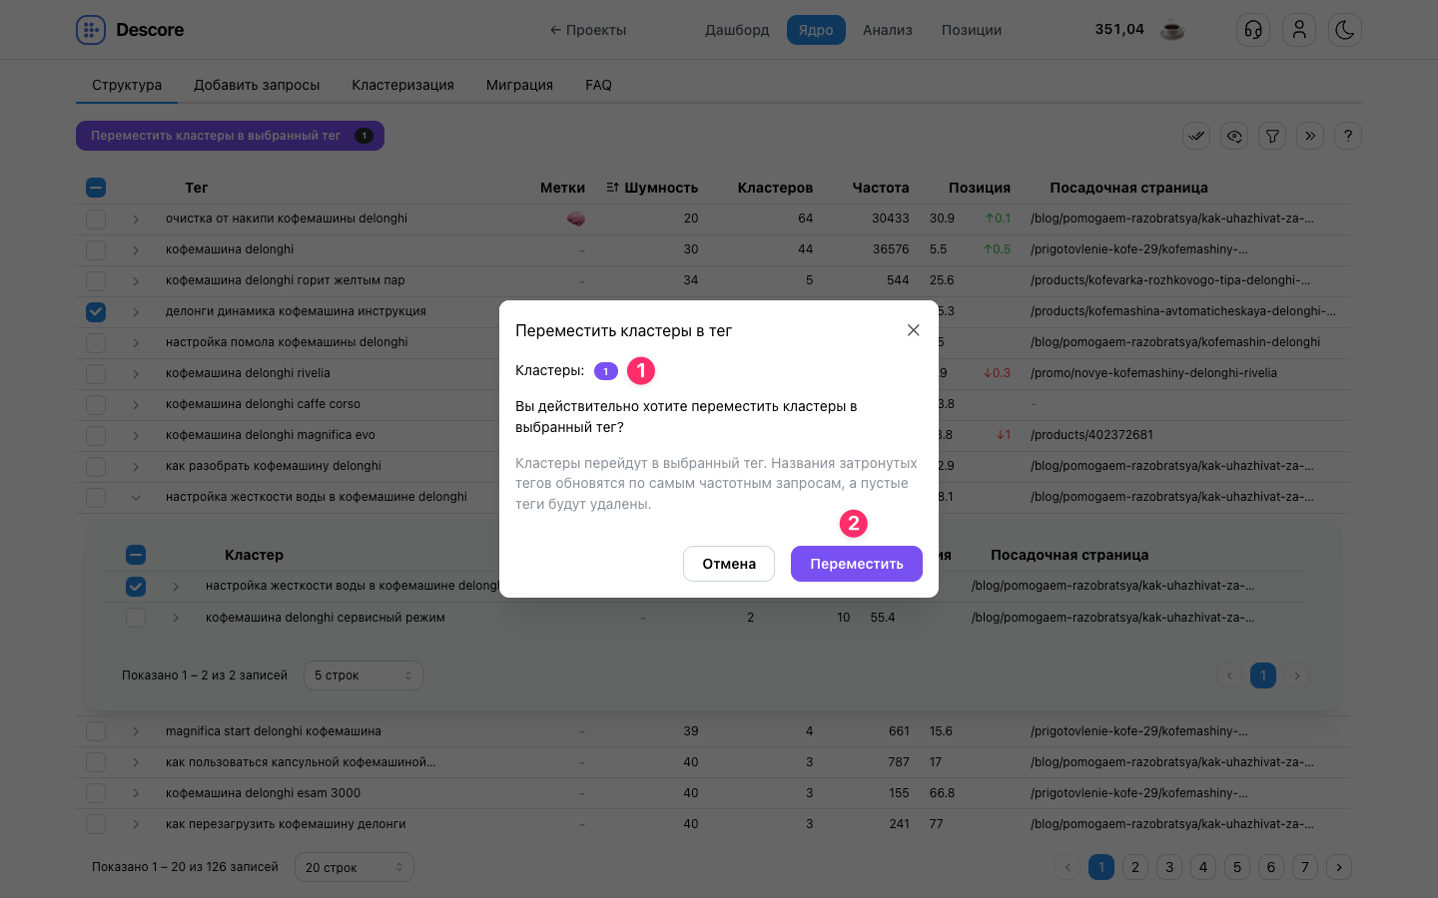This screenshot has height=898, width=1438.
Task: Click the Частота column header
Action: pos(881,188)
